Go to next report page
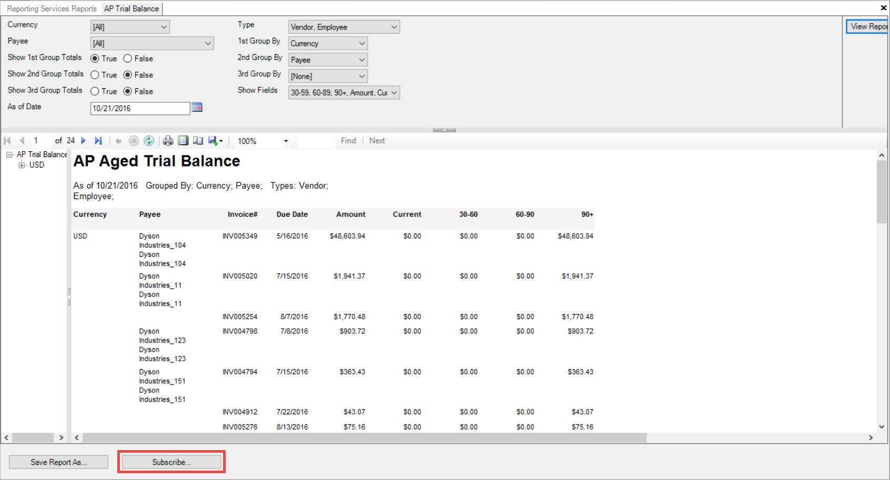The width and height of the screenshot is (890, 480). click(83, 141)
